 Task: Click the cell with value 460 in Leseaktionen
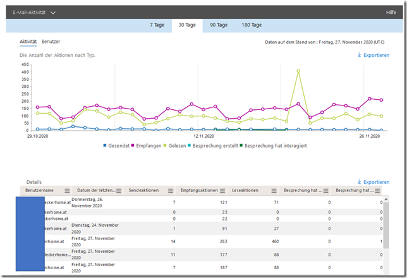(275, 241)
